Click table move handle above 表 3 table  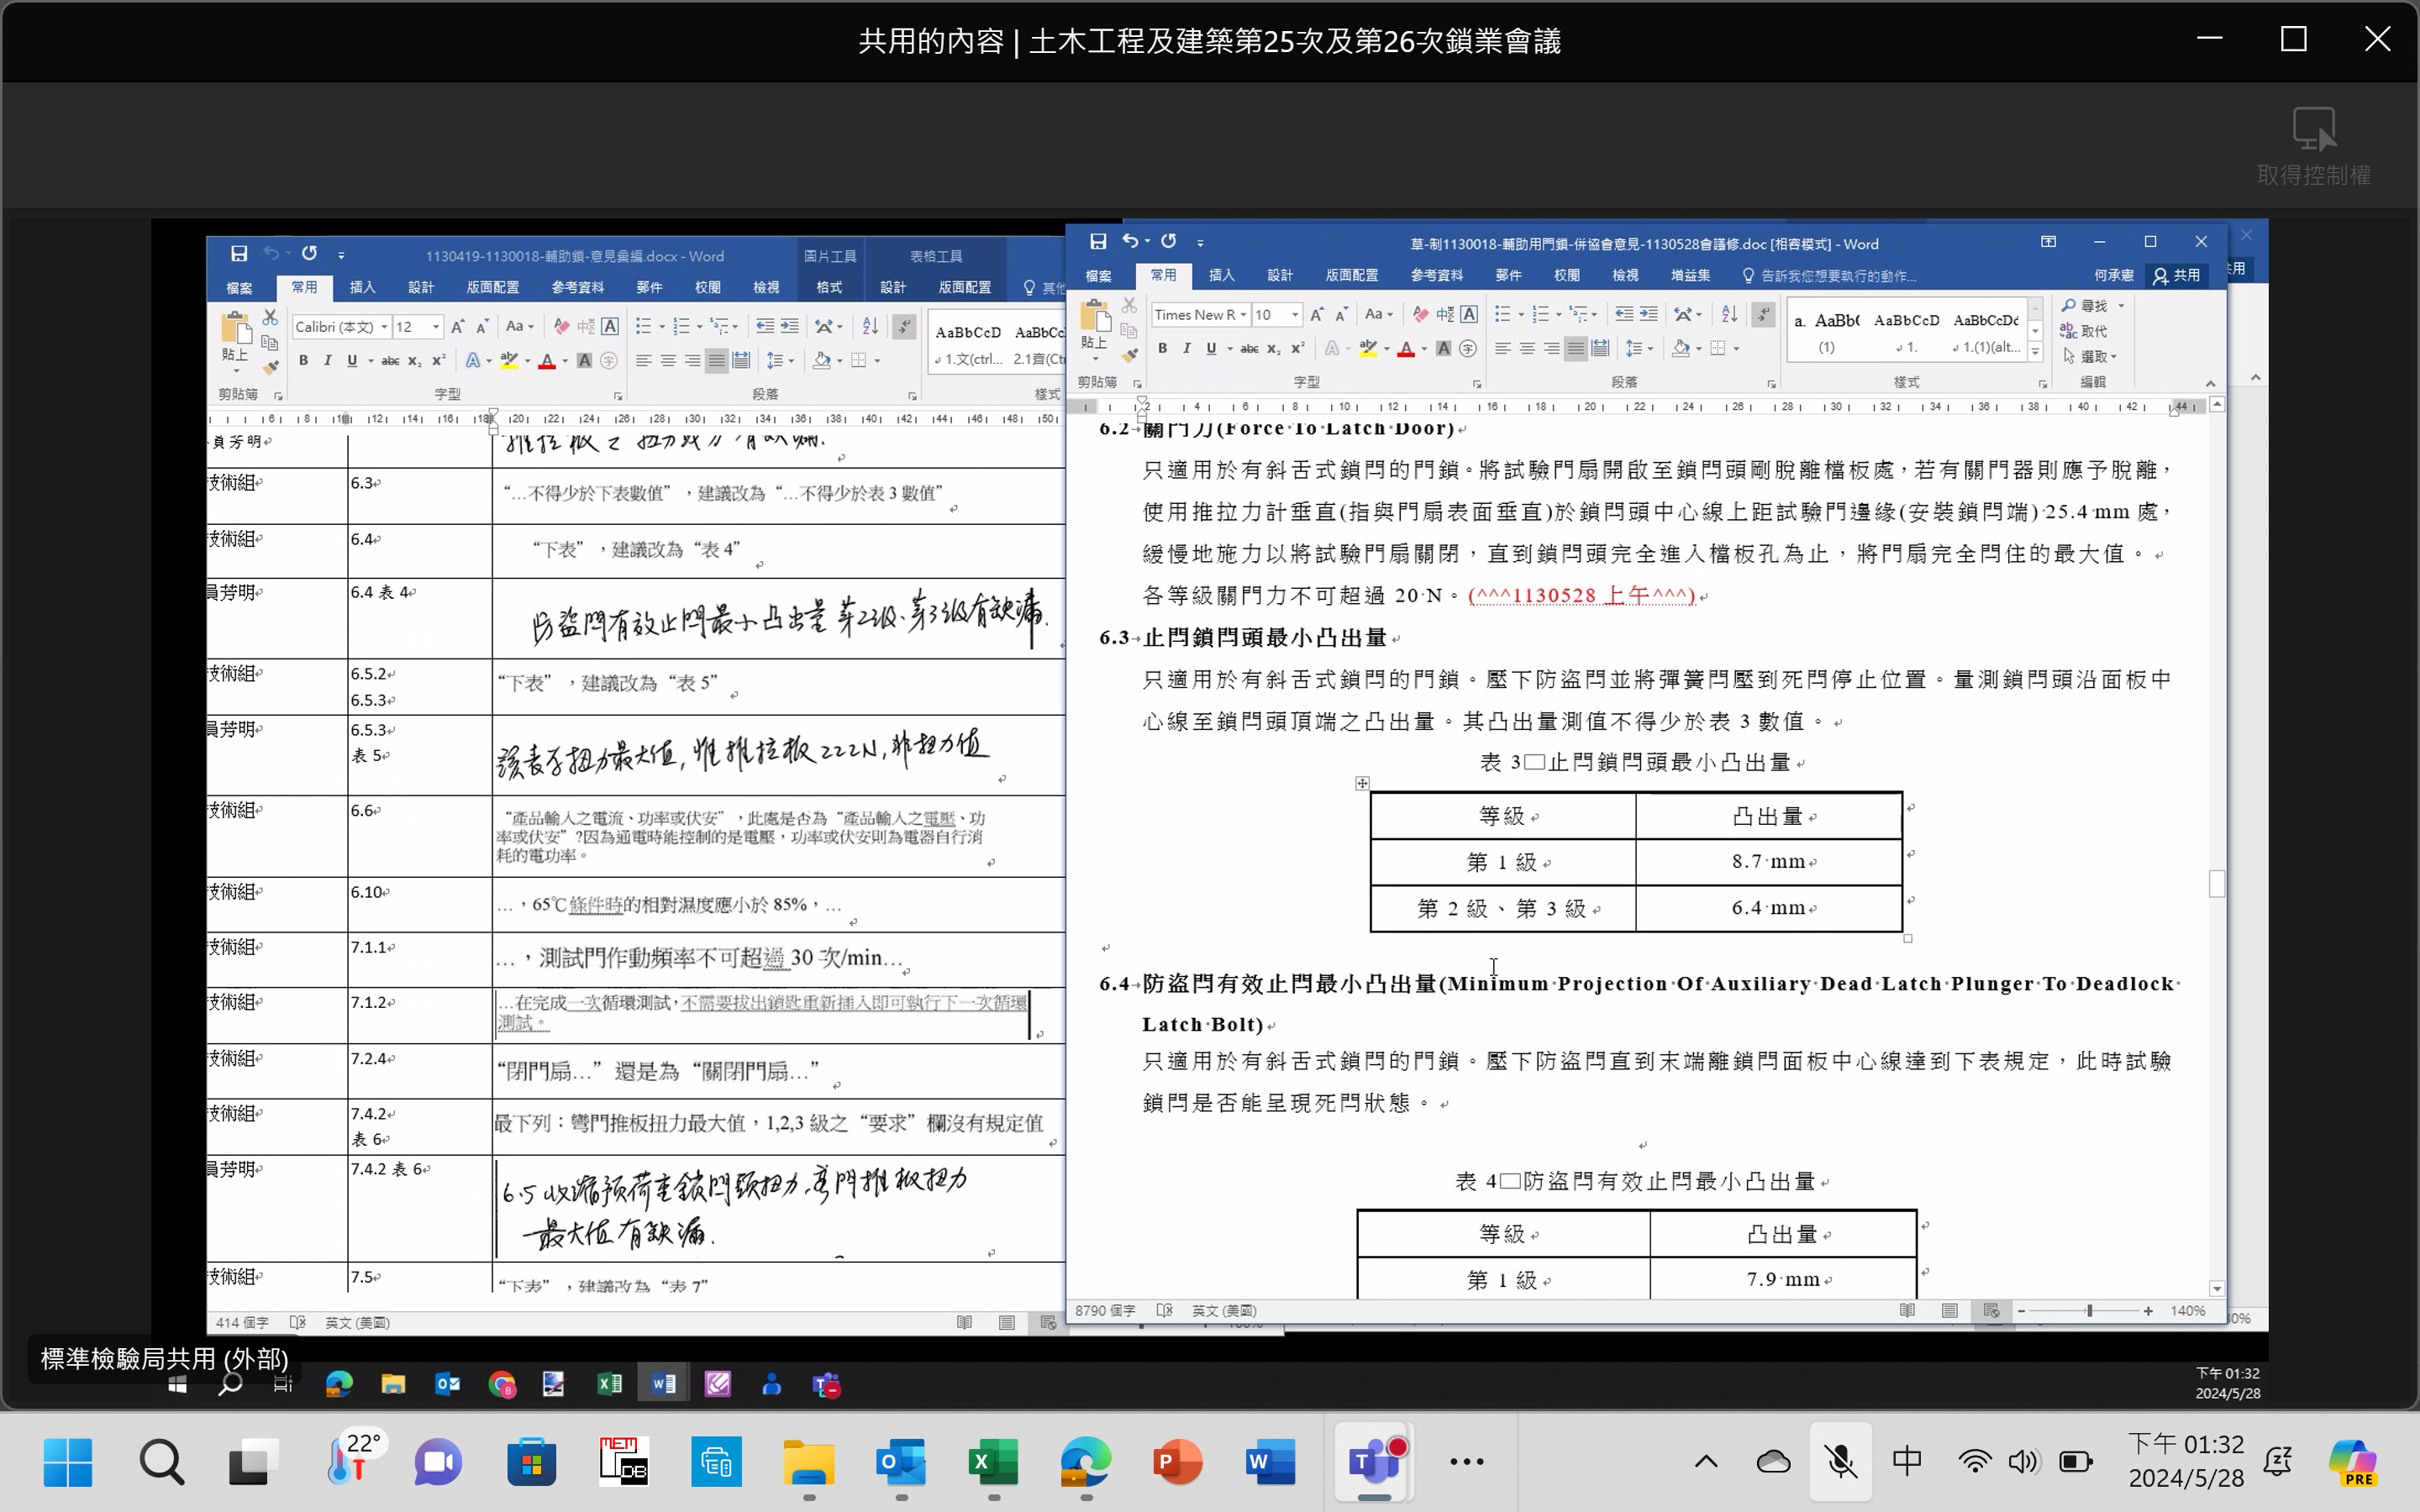[1362, 783]
